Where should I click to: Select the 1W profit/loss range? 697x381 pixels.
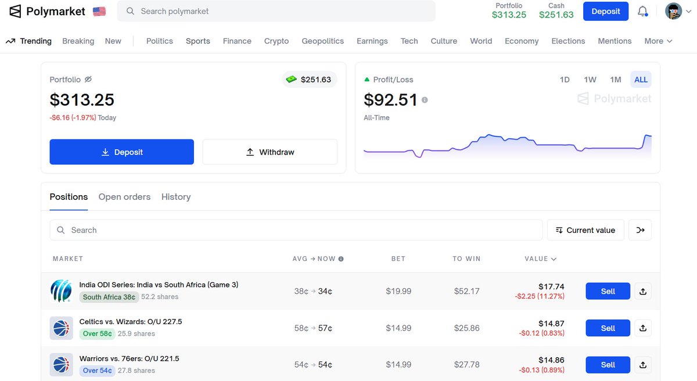click(x=590, y=80)
